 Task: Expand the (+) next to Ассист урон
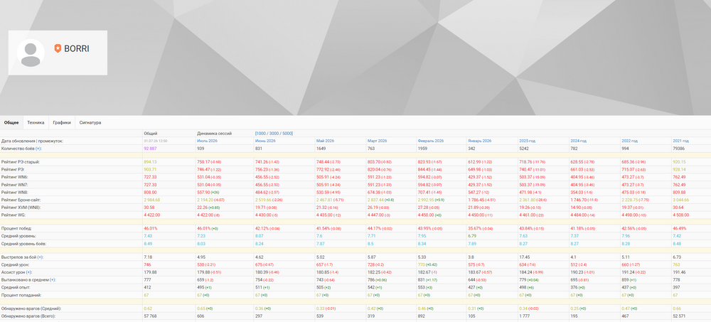[29, 272]
